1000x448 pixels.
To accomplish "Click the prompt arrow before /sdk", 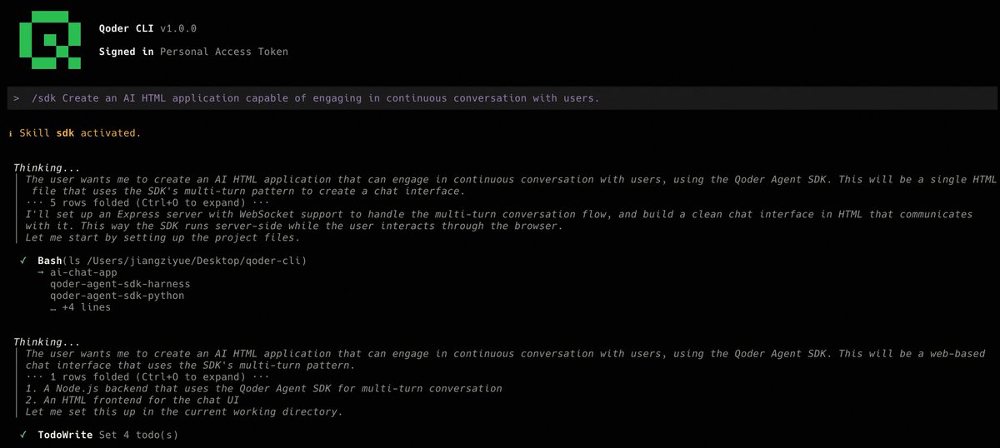I will (17, 98).
